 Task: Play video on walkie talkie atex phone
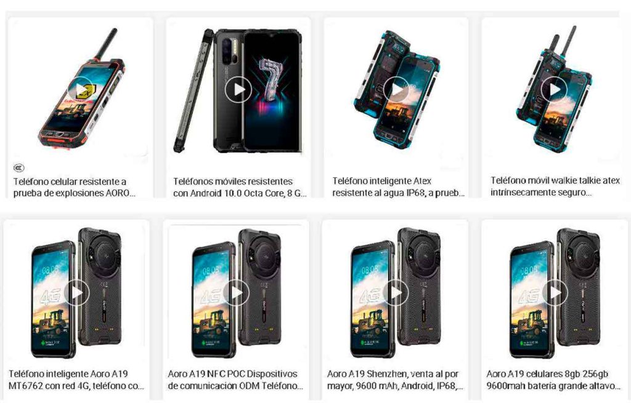pos(554,90)
